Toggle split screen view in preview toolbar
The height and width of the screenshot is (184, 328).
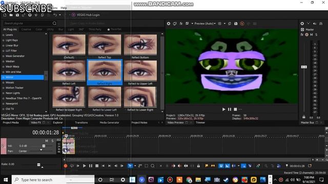187,24
